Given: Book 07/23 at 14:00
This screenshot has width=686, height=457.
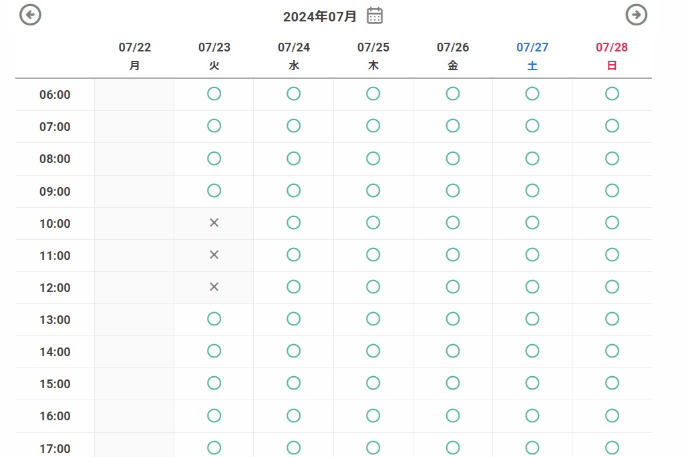Looking at the screenshot, I should (214, 351).
